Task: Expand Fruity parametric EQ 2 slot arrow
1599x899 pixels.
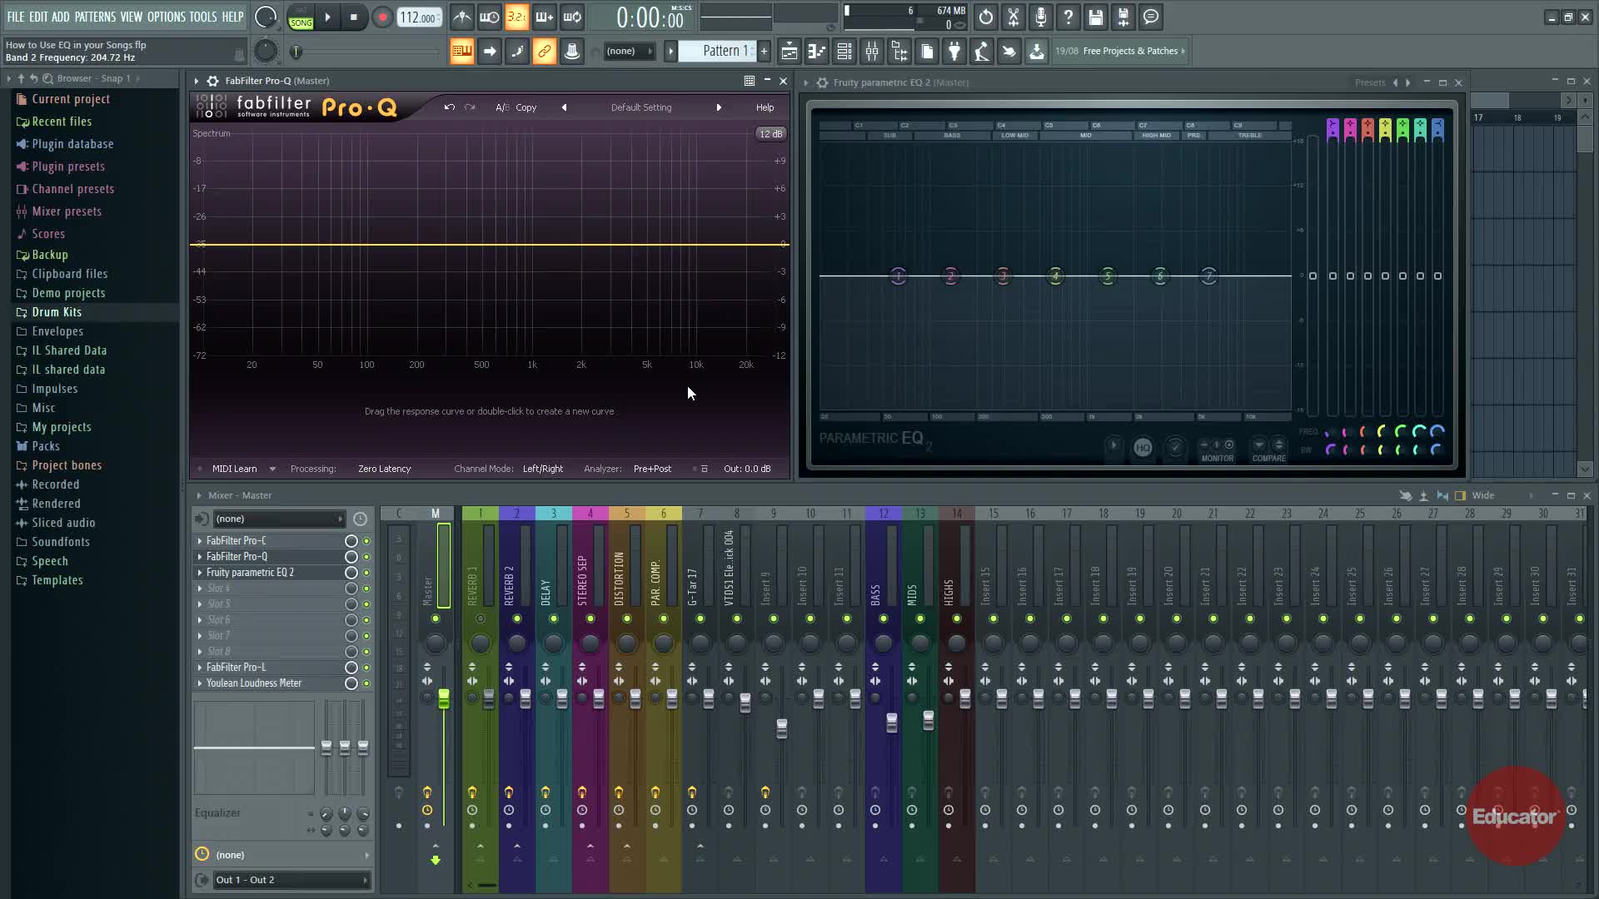Action: [x=200, y=573]
